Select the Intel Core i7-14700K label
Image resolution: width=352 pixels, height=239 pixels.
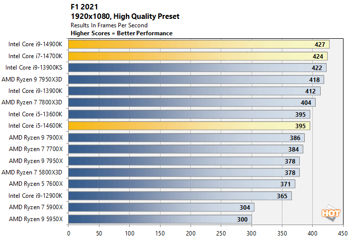coord(35,56)
